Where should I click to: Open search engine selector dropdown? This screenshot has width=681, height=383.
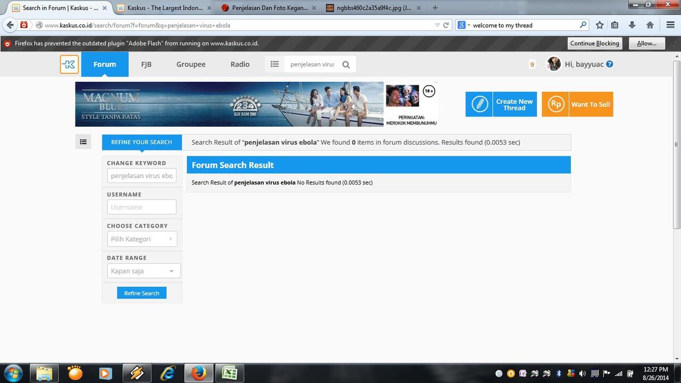click(x=463, y=25)
